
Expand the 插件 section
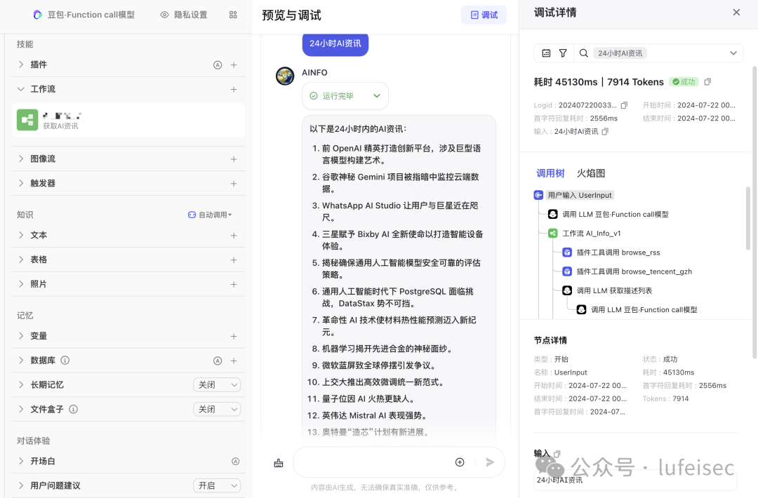pyautogui.click(x=21, y=65)
